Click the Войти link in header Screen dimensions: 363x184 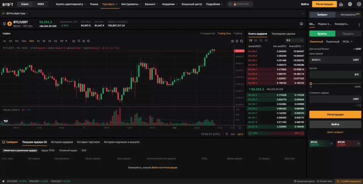coord(305,4)
